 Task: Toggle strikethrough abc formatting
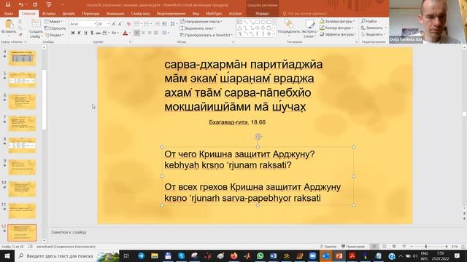(x=98, y=33)
